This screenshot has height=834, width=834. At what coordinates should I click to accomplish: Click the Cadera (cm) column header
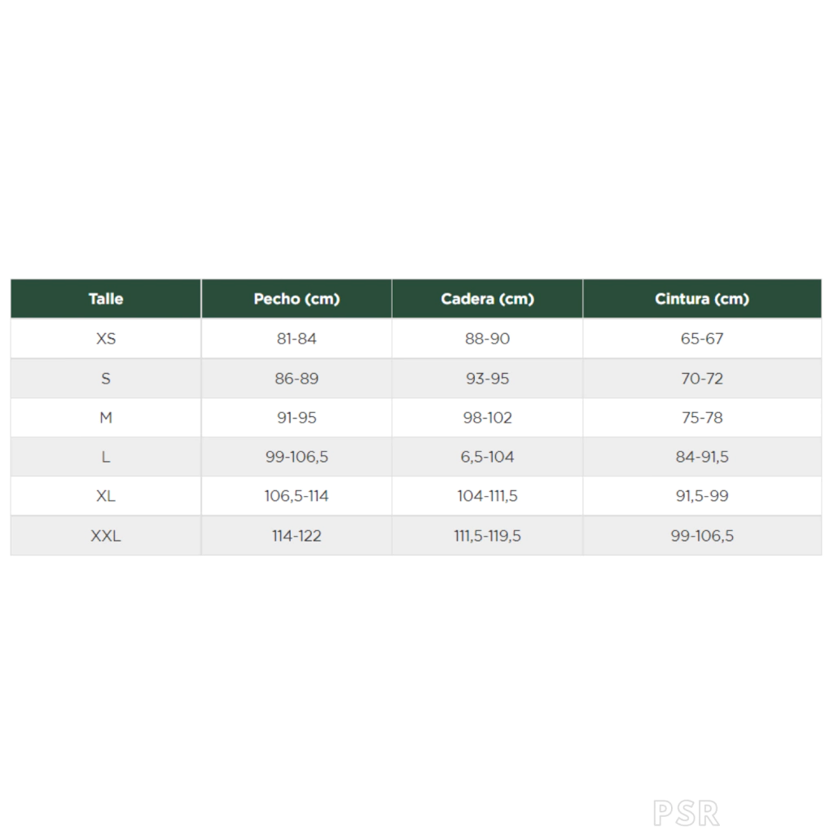tap(487, 299)
